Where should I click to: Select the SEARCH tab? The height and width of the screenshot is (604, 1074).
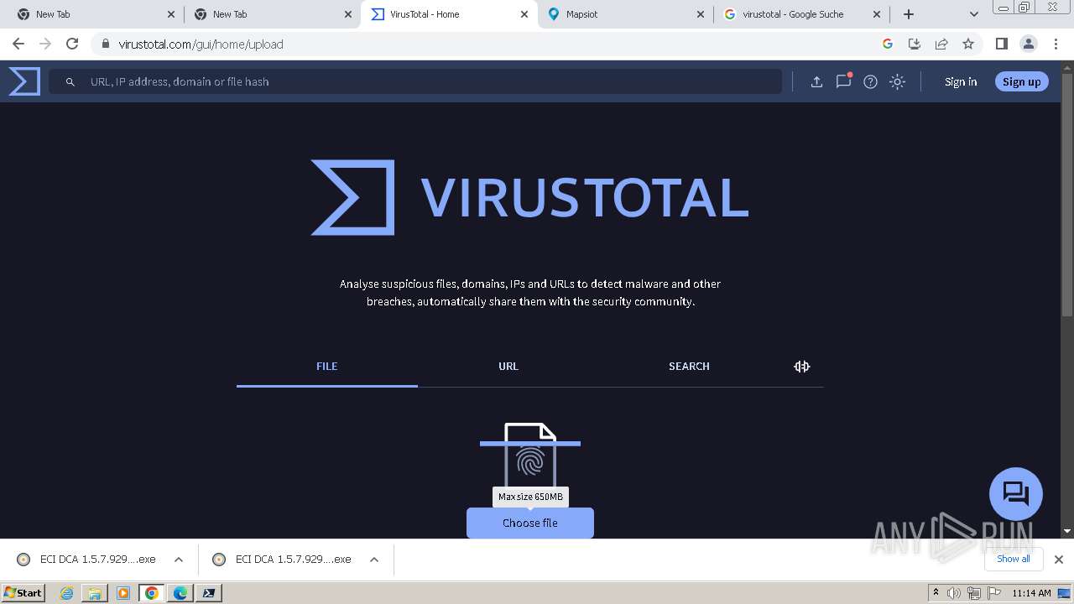[689, 367]
